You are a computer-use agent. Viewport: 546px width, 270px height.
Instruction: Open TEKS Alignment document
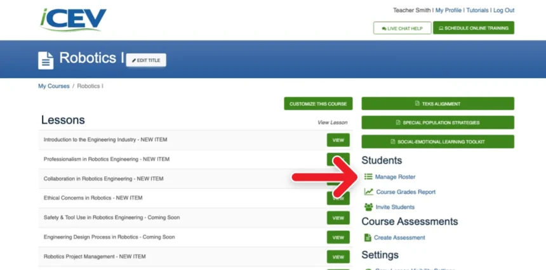pyautogui.click(x=437, y=104)
